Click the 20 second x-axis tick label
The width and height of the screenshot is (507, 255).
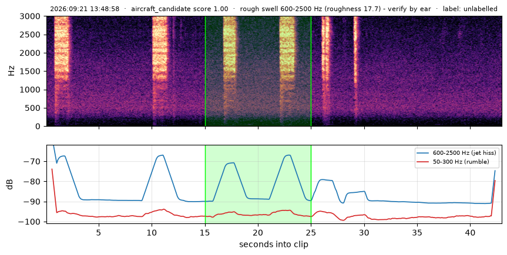258,232
